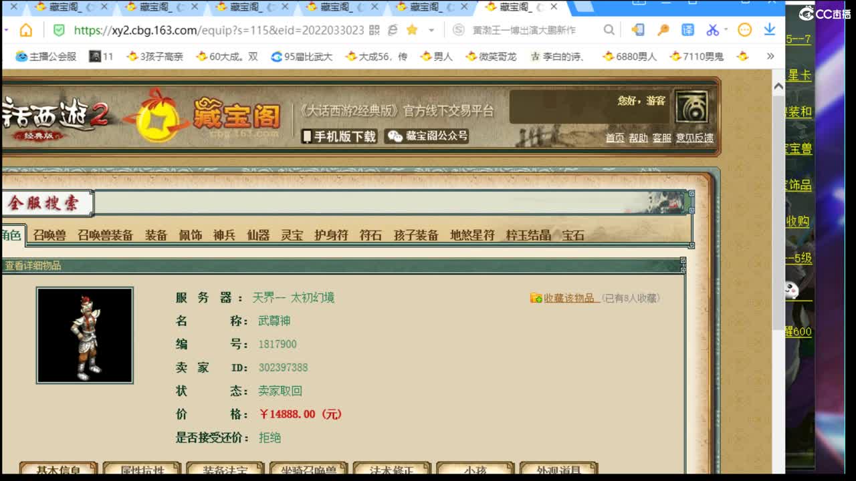Switch to the 召唤兽 tab

49,235
